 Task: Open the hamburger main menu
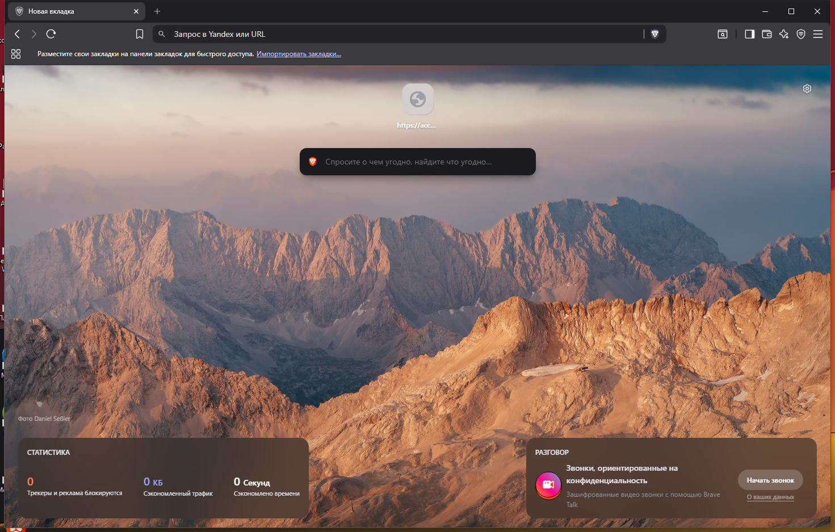818,34
